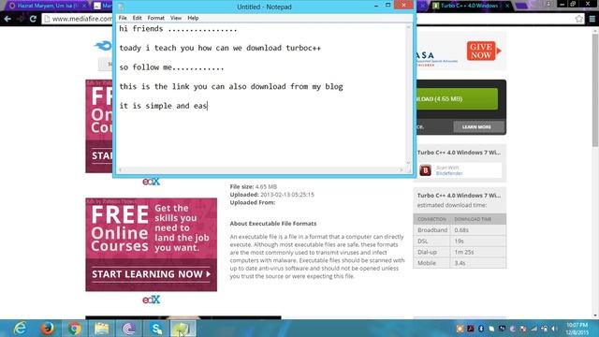Open Internet Explorer from taskbar

click(20, 329)
